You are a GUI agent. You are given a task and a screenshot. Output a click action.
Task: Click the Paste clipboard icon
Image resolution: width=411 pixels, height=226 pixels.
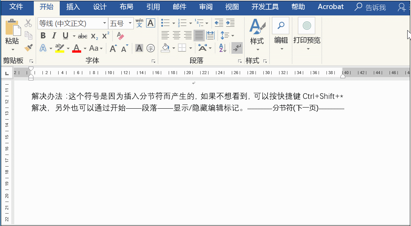pos(12,27)
